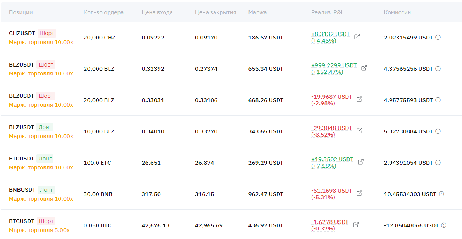Click the Цена входа column header
This screenshot has height=239, width=462.
pyautogui.click(x=157, y=12)
